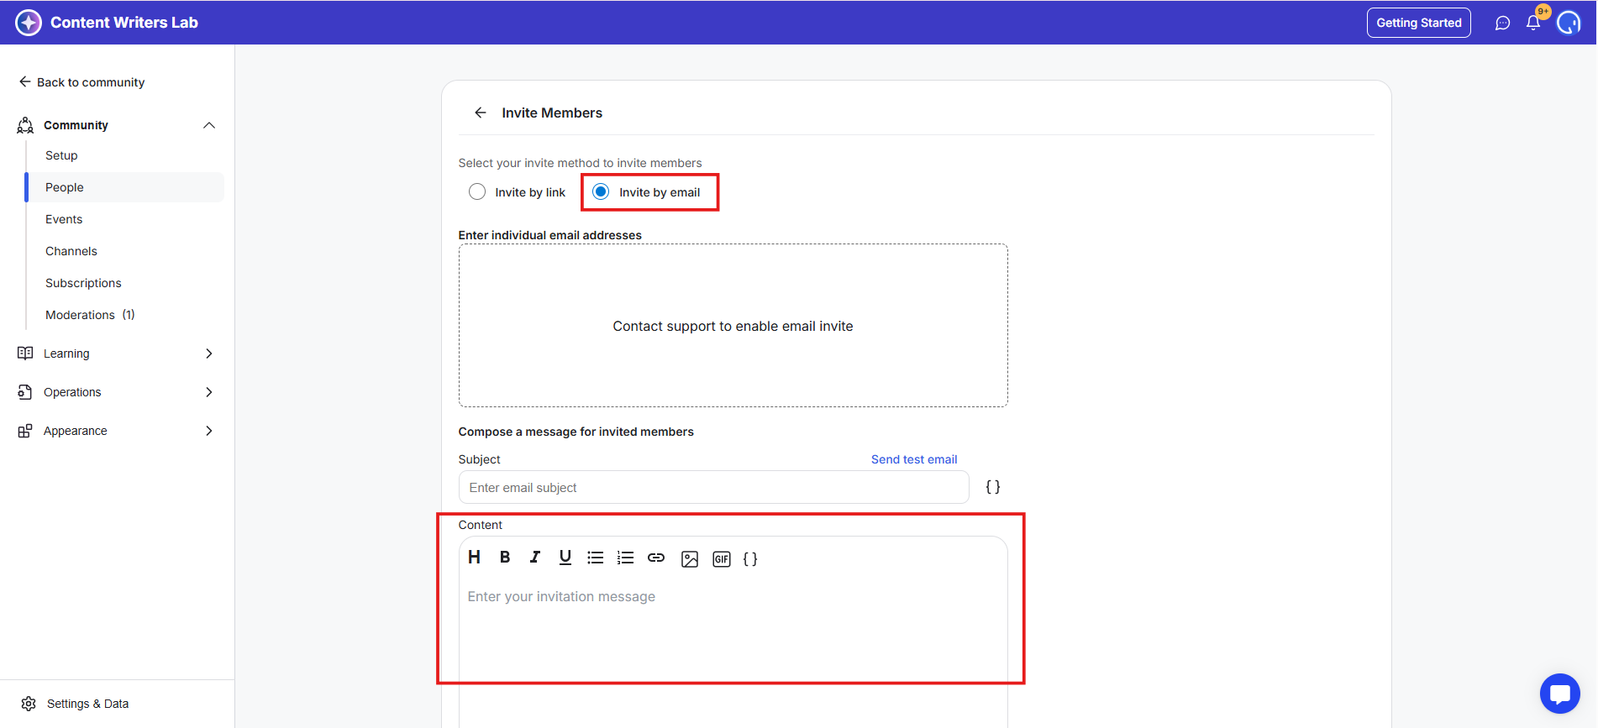Open the messages chat bubble icon
The width and height of the screenshot is (1598, 728).
[x=1503, y=24]
